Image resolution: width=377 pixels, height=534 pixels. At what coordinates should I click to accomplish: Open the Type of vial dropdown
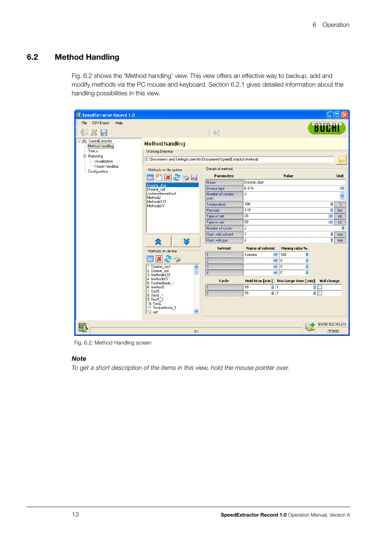331,222
